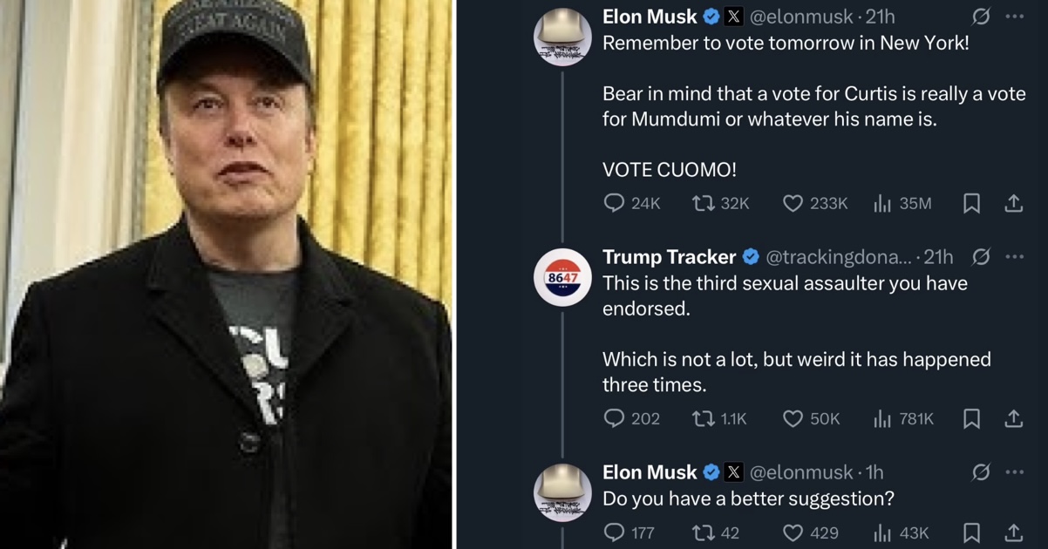Open Grok actions on Trump Tracker's reply

[x=984, y=256]
